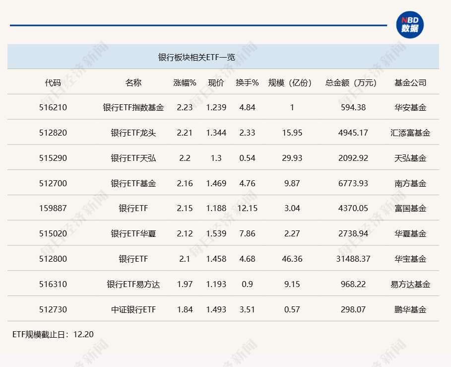Select the 涨幅% column header
451x367 pixels.
click(185, 83)
